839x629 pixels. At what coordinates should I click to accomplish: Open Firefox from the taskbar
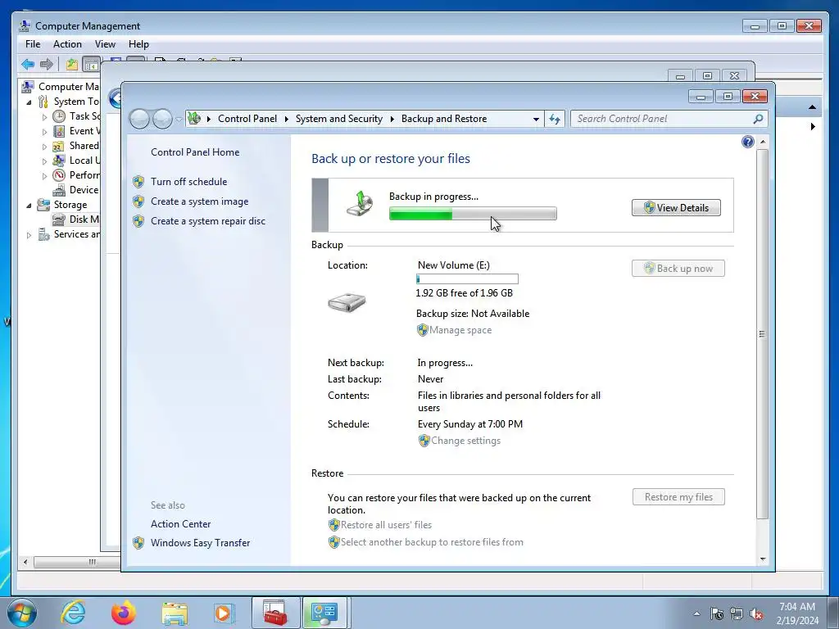124,613
